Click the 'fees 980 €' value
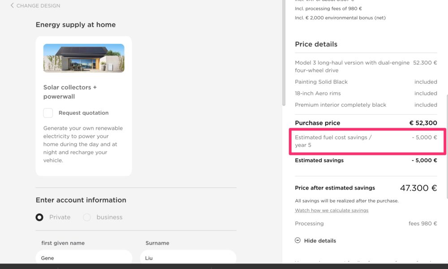The image size is (448, 269). [x=422, y=224]
